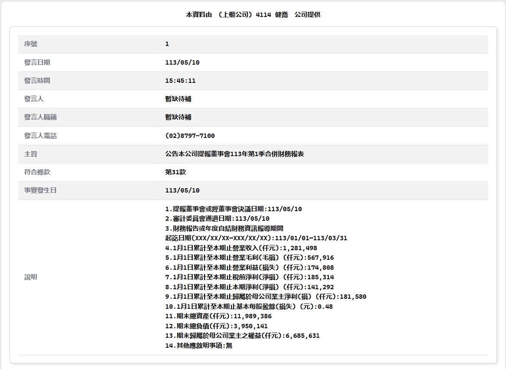
Task: Click the '發言人職稱' label
Action: click(40, 117)
